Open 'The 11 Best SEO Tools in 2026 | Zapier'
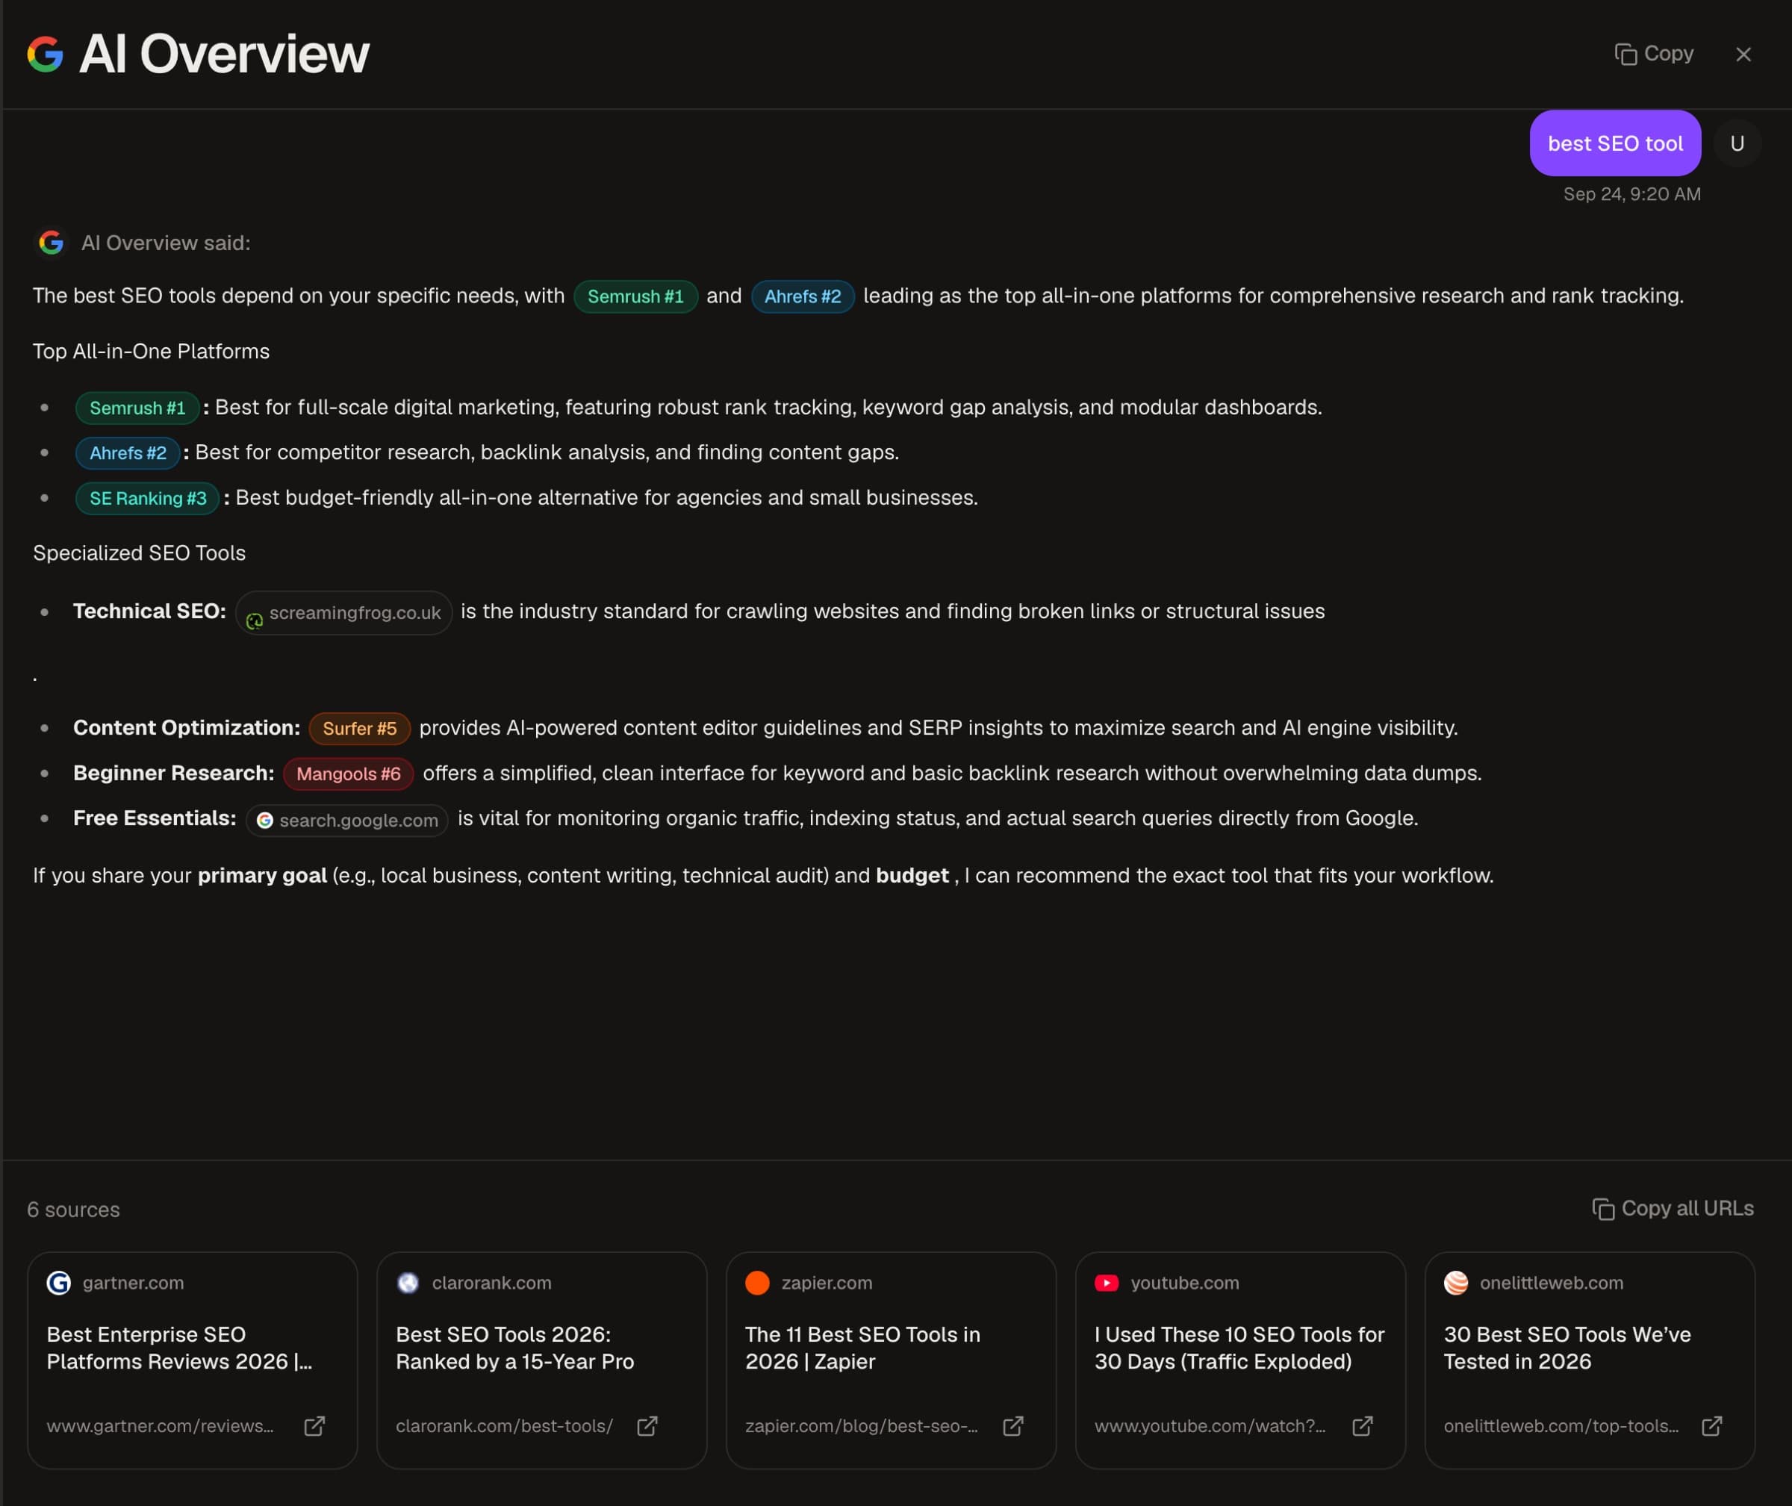Image resolution: width=1792 pixels, height=1506 pixels. [862, 1348]
